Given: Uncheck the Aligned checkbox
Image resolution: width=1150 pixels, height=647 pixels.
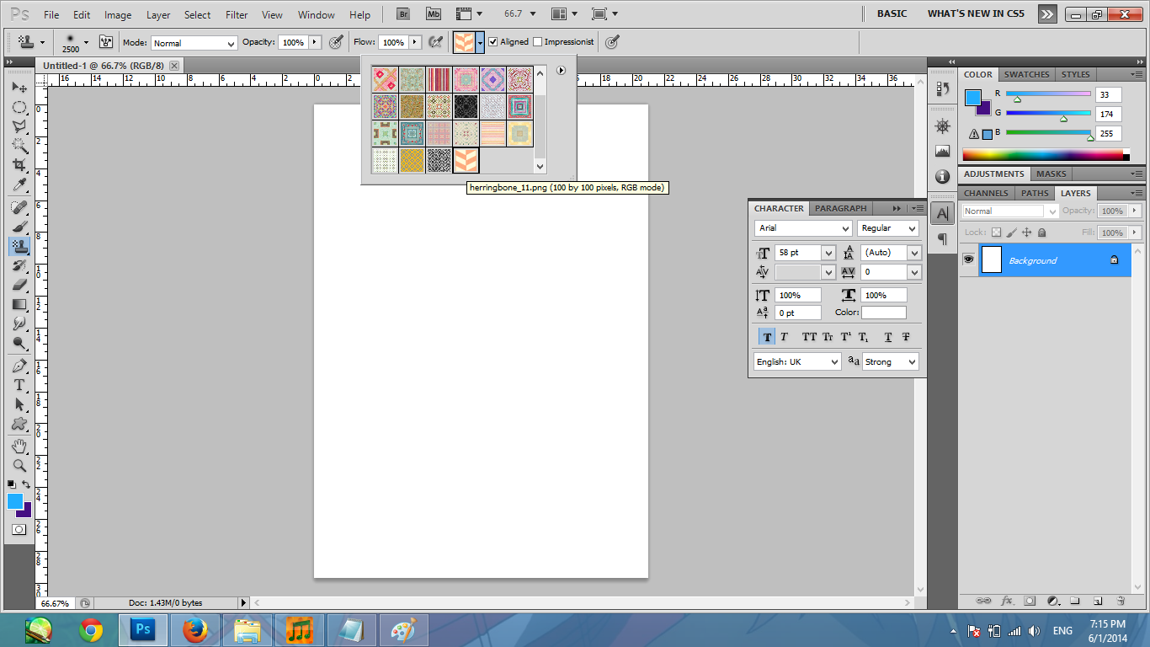Looking at the screenshot, I should (493, 42).
